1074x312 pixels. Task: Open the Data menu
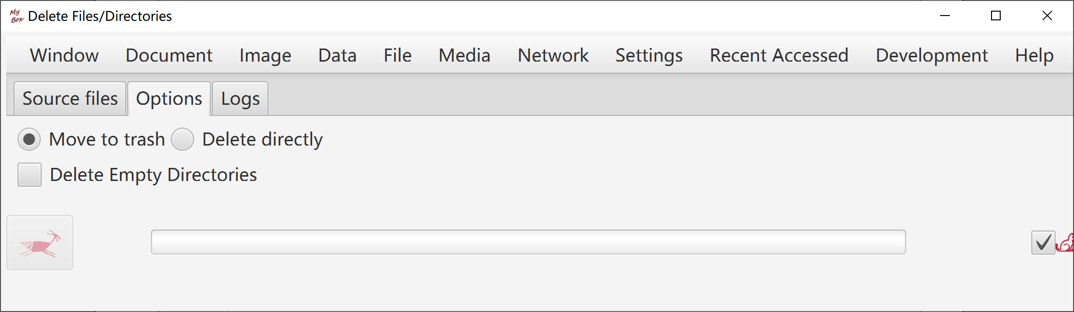(337, 55)
